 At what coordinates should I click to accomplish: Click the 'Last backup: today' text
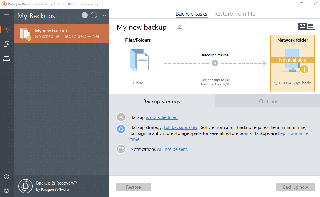(215, 80)
